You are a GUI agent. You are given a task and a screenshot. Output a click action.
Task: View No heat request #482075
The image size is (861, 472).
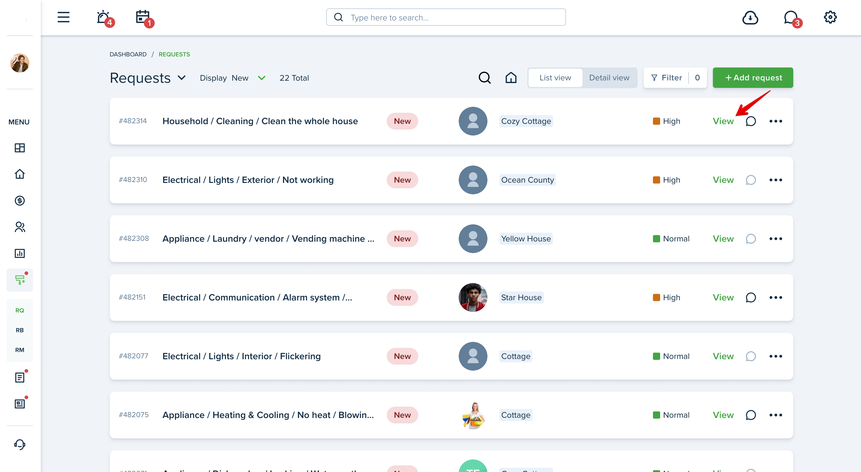(x=723, y=415)
